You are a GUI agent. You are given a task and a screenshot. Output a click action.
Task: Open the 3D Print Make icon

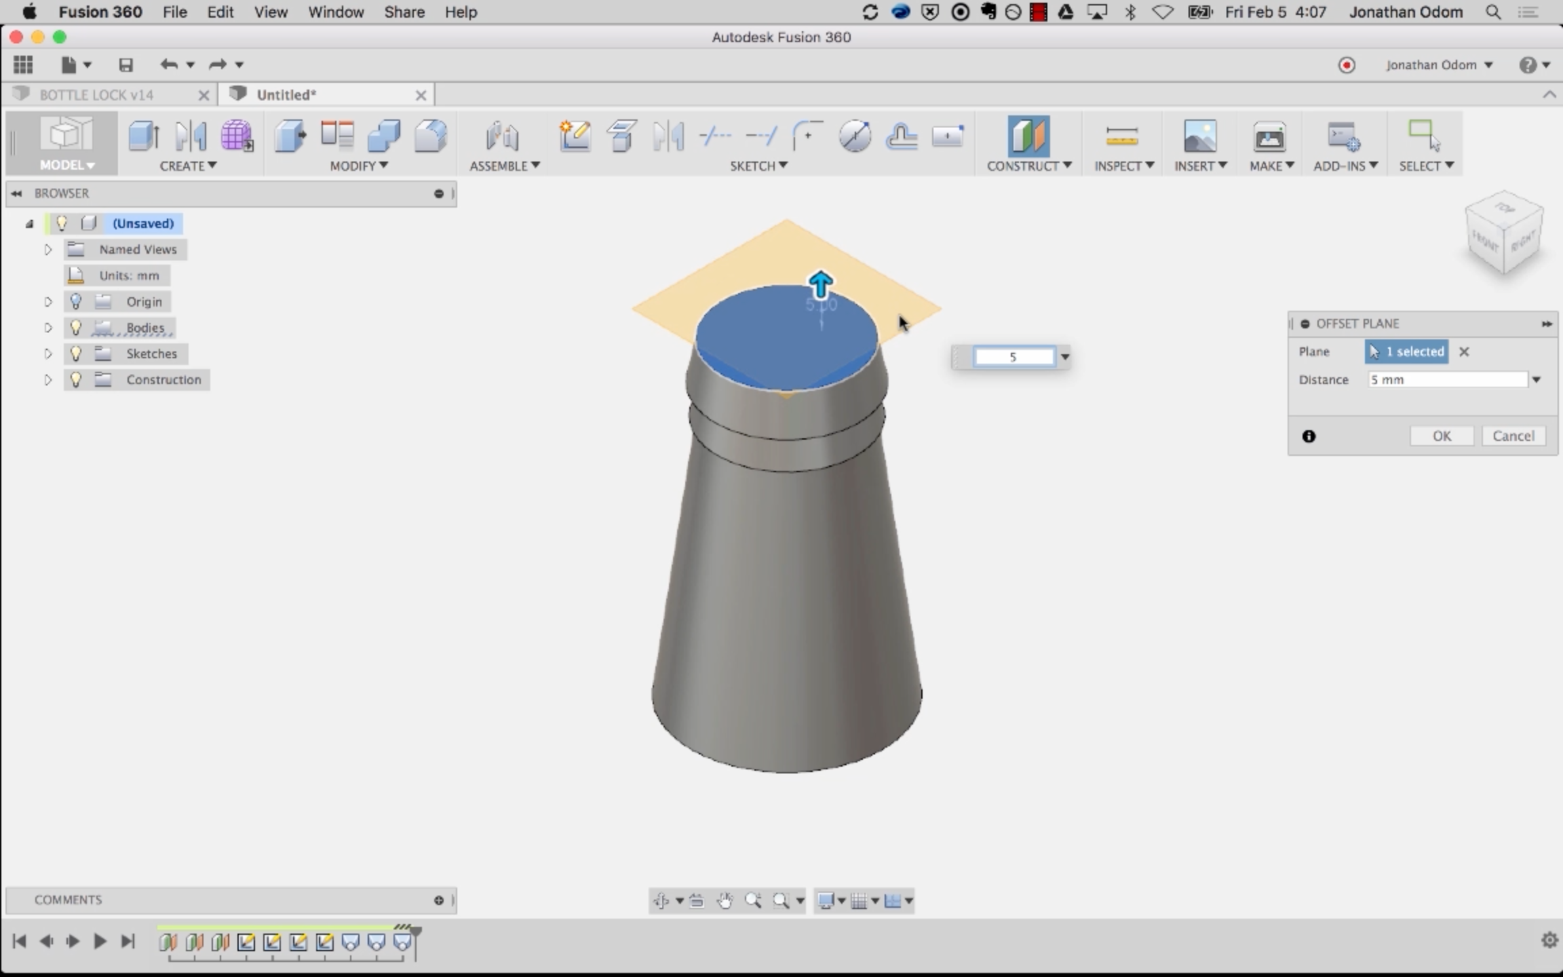click(1269, 136)
